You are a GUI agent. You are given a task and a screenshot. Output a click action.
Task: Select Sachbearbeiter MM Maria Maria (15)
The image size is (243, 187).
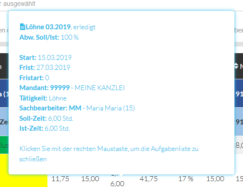77,108
